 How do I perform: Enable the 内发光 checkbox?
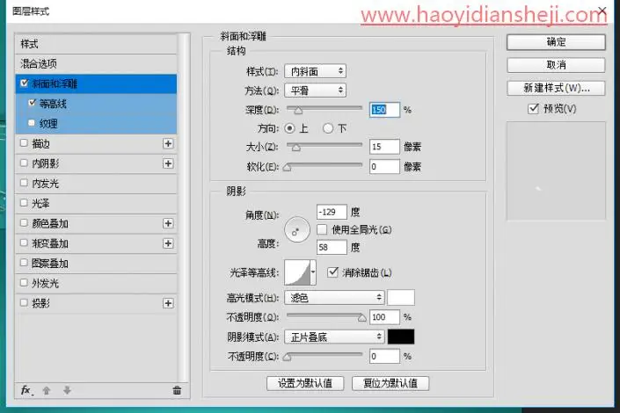[24, 183]
